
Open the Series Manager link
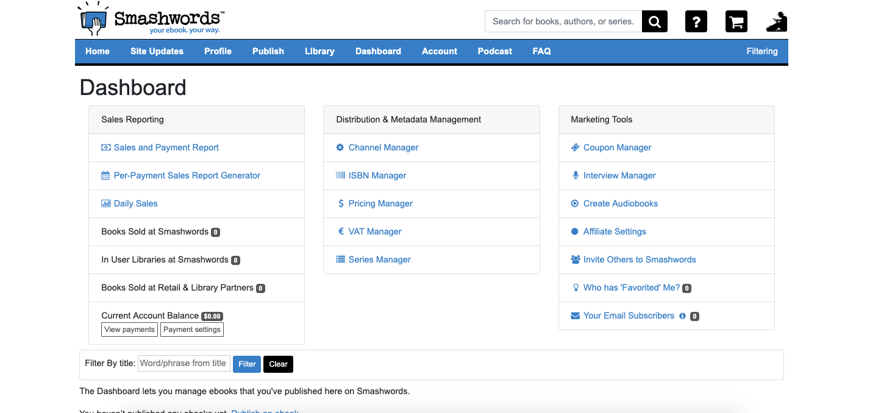[380, 259]
